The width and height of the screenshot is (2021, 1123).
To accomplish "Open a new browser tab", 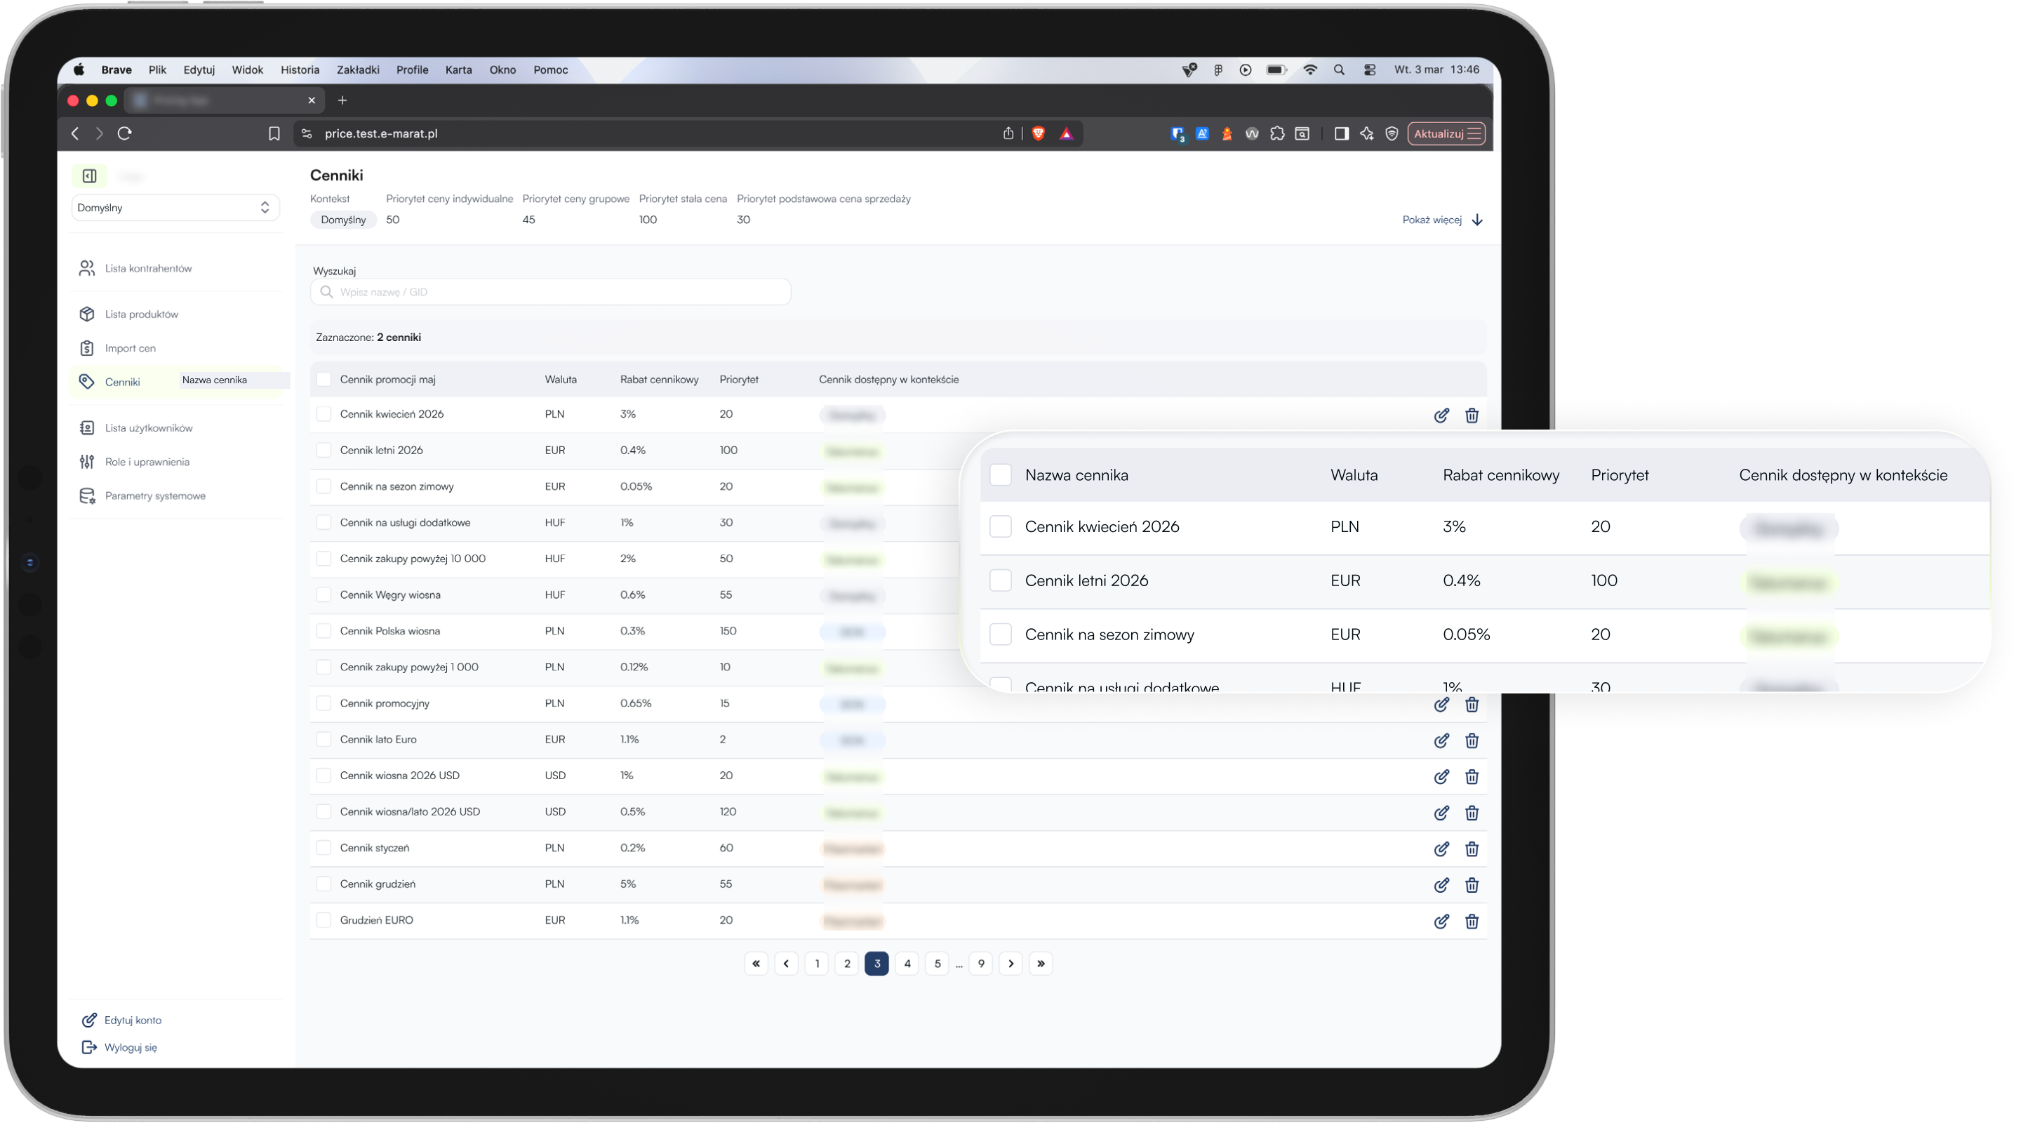I will (342, 100).
